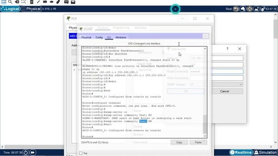Click CLI scrollbar down arrow
The width and height of the screenshot is (278, 156).
pos(205,136)
